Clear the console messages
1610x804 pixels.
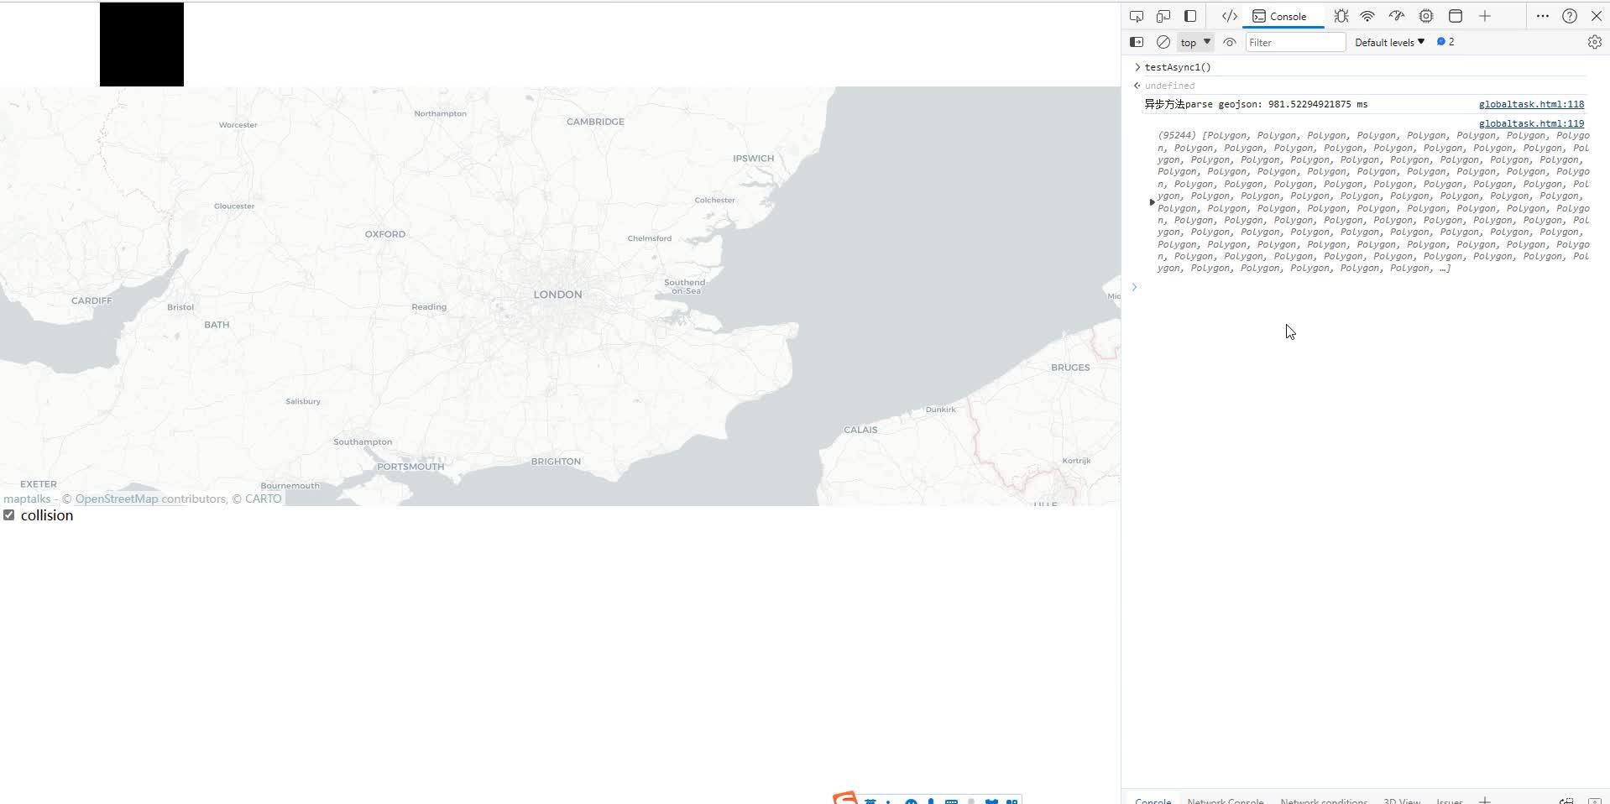[x=1163, y=42]
